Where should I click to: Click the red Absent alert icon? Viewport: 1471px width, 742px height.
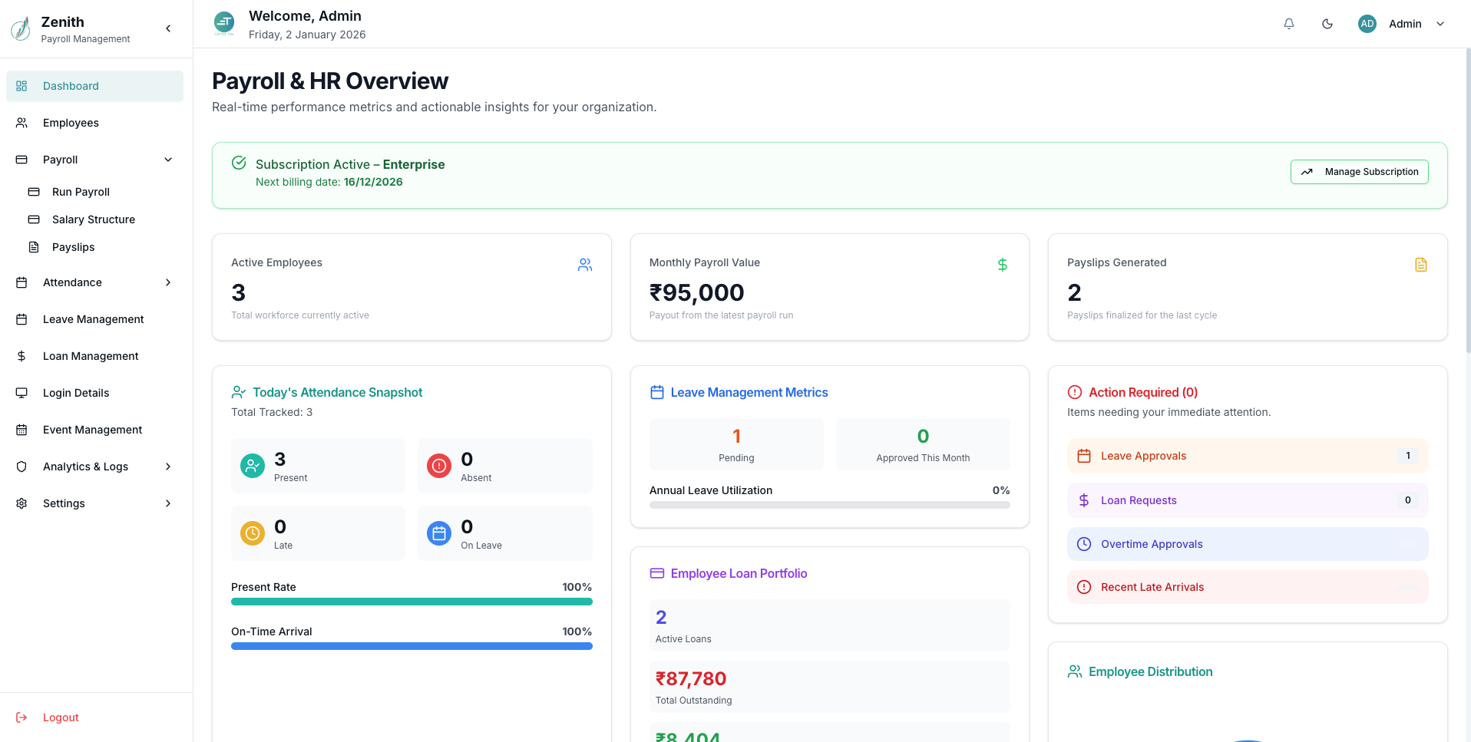point(439,466)
